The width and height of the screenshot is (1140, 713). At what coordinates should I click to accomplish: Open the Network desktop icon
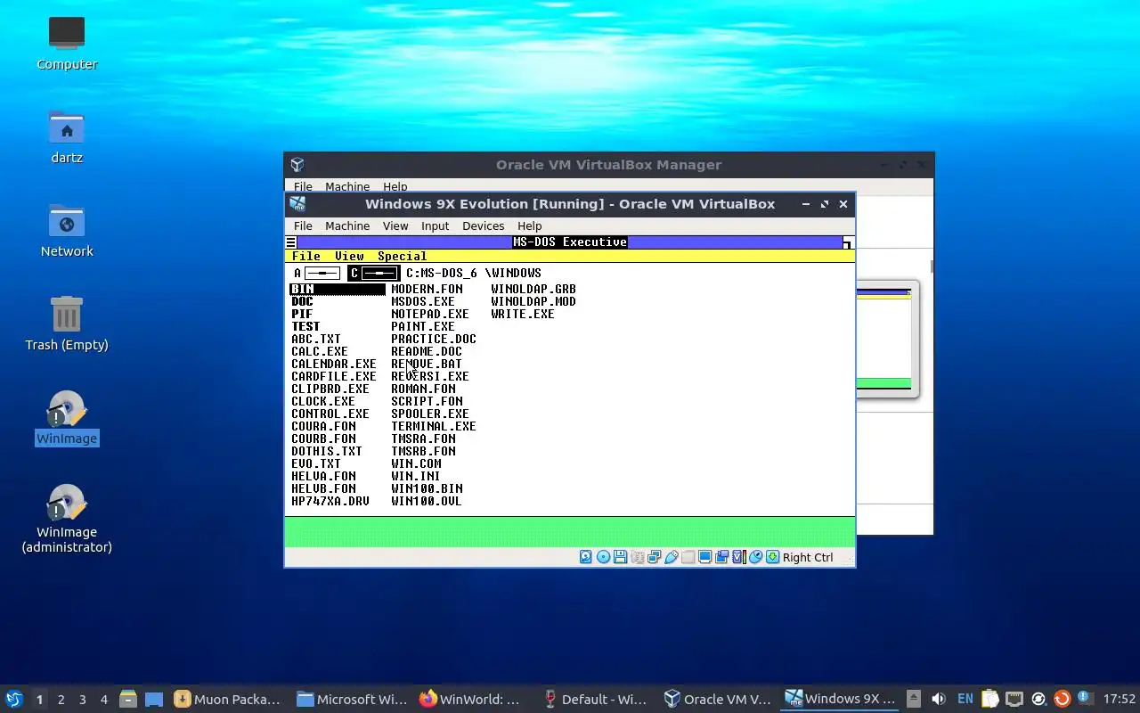pos(67,230)
